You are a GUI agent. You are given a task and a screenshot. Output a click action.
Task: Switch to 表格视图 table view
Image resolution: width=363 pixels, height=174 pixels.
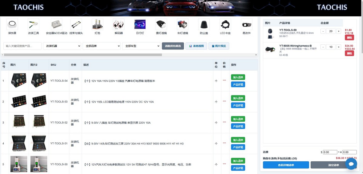tap(196, 46)
